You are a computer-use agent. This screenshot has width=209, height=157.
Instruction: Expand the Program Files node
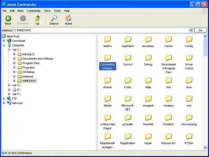point(14,63)
